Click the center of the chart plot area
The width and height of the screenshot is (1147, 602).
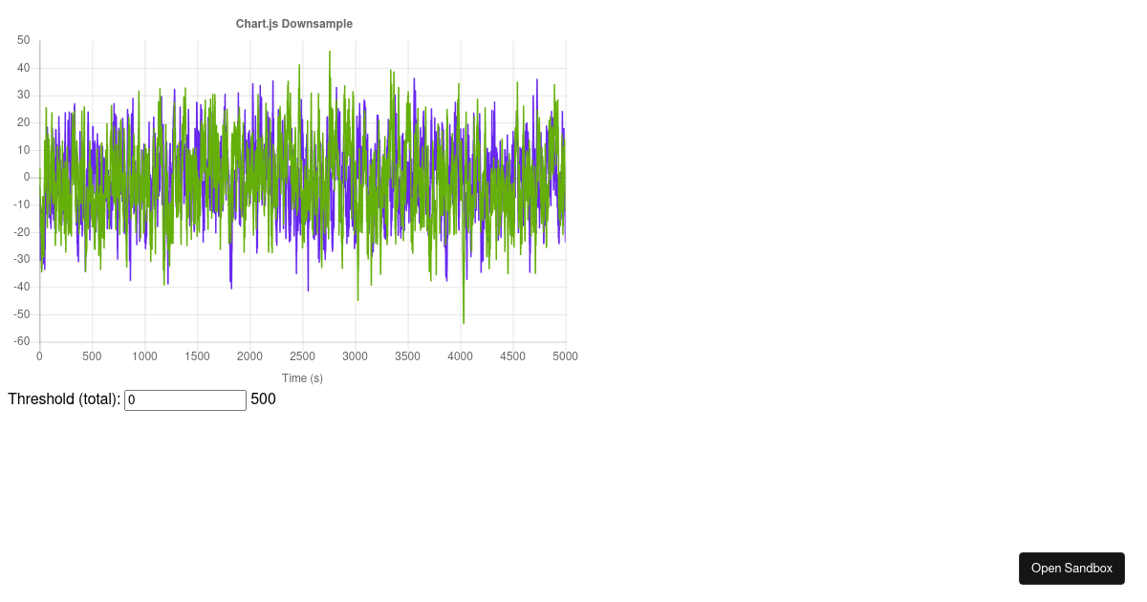[302, 191]
